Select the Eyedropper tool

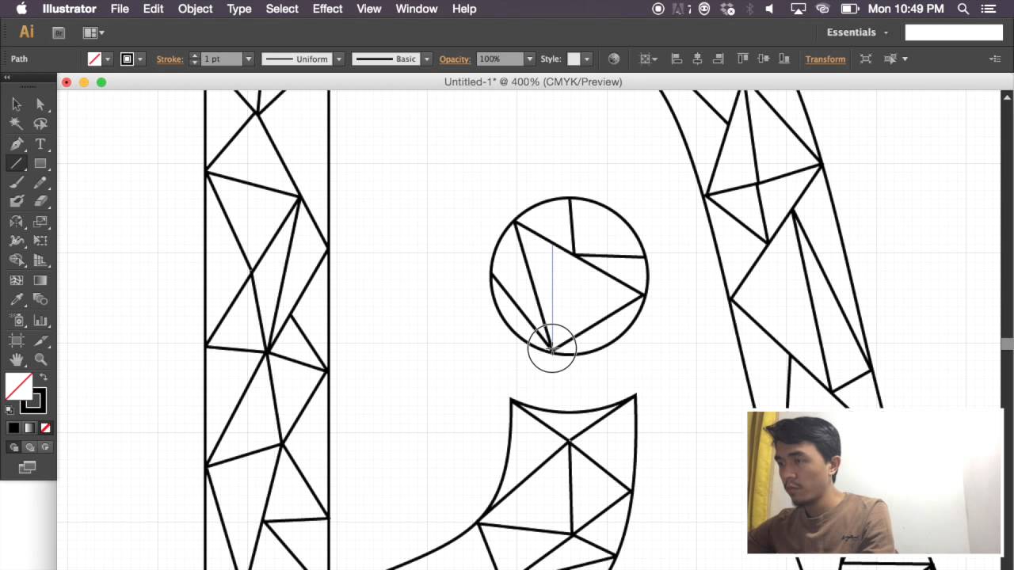click(17, 299)
